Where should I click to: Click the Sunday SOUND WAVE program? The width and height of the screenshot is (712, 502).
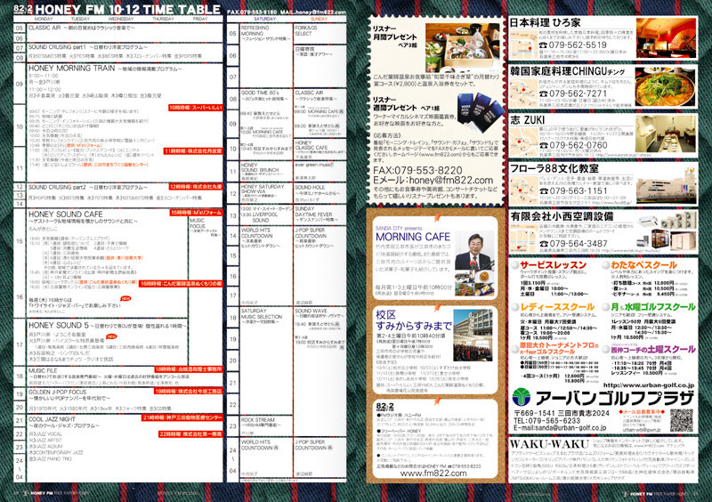click(311, 311)
